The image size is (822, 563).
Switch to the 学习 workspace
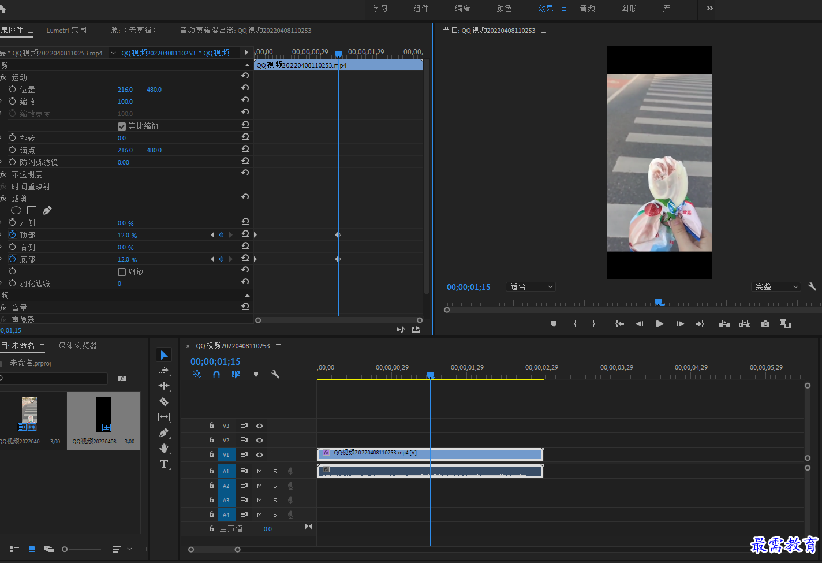pos(380,8)
